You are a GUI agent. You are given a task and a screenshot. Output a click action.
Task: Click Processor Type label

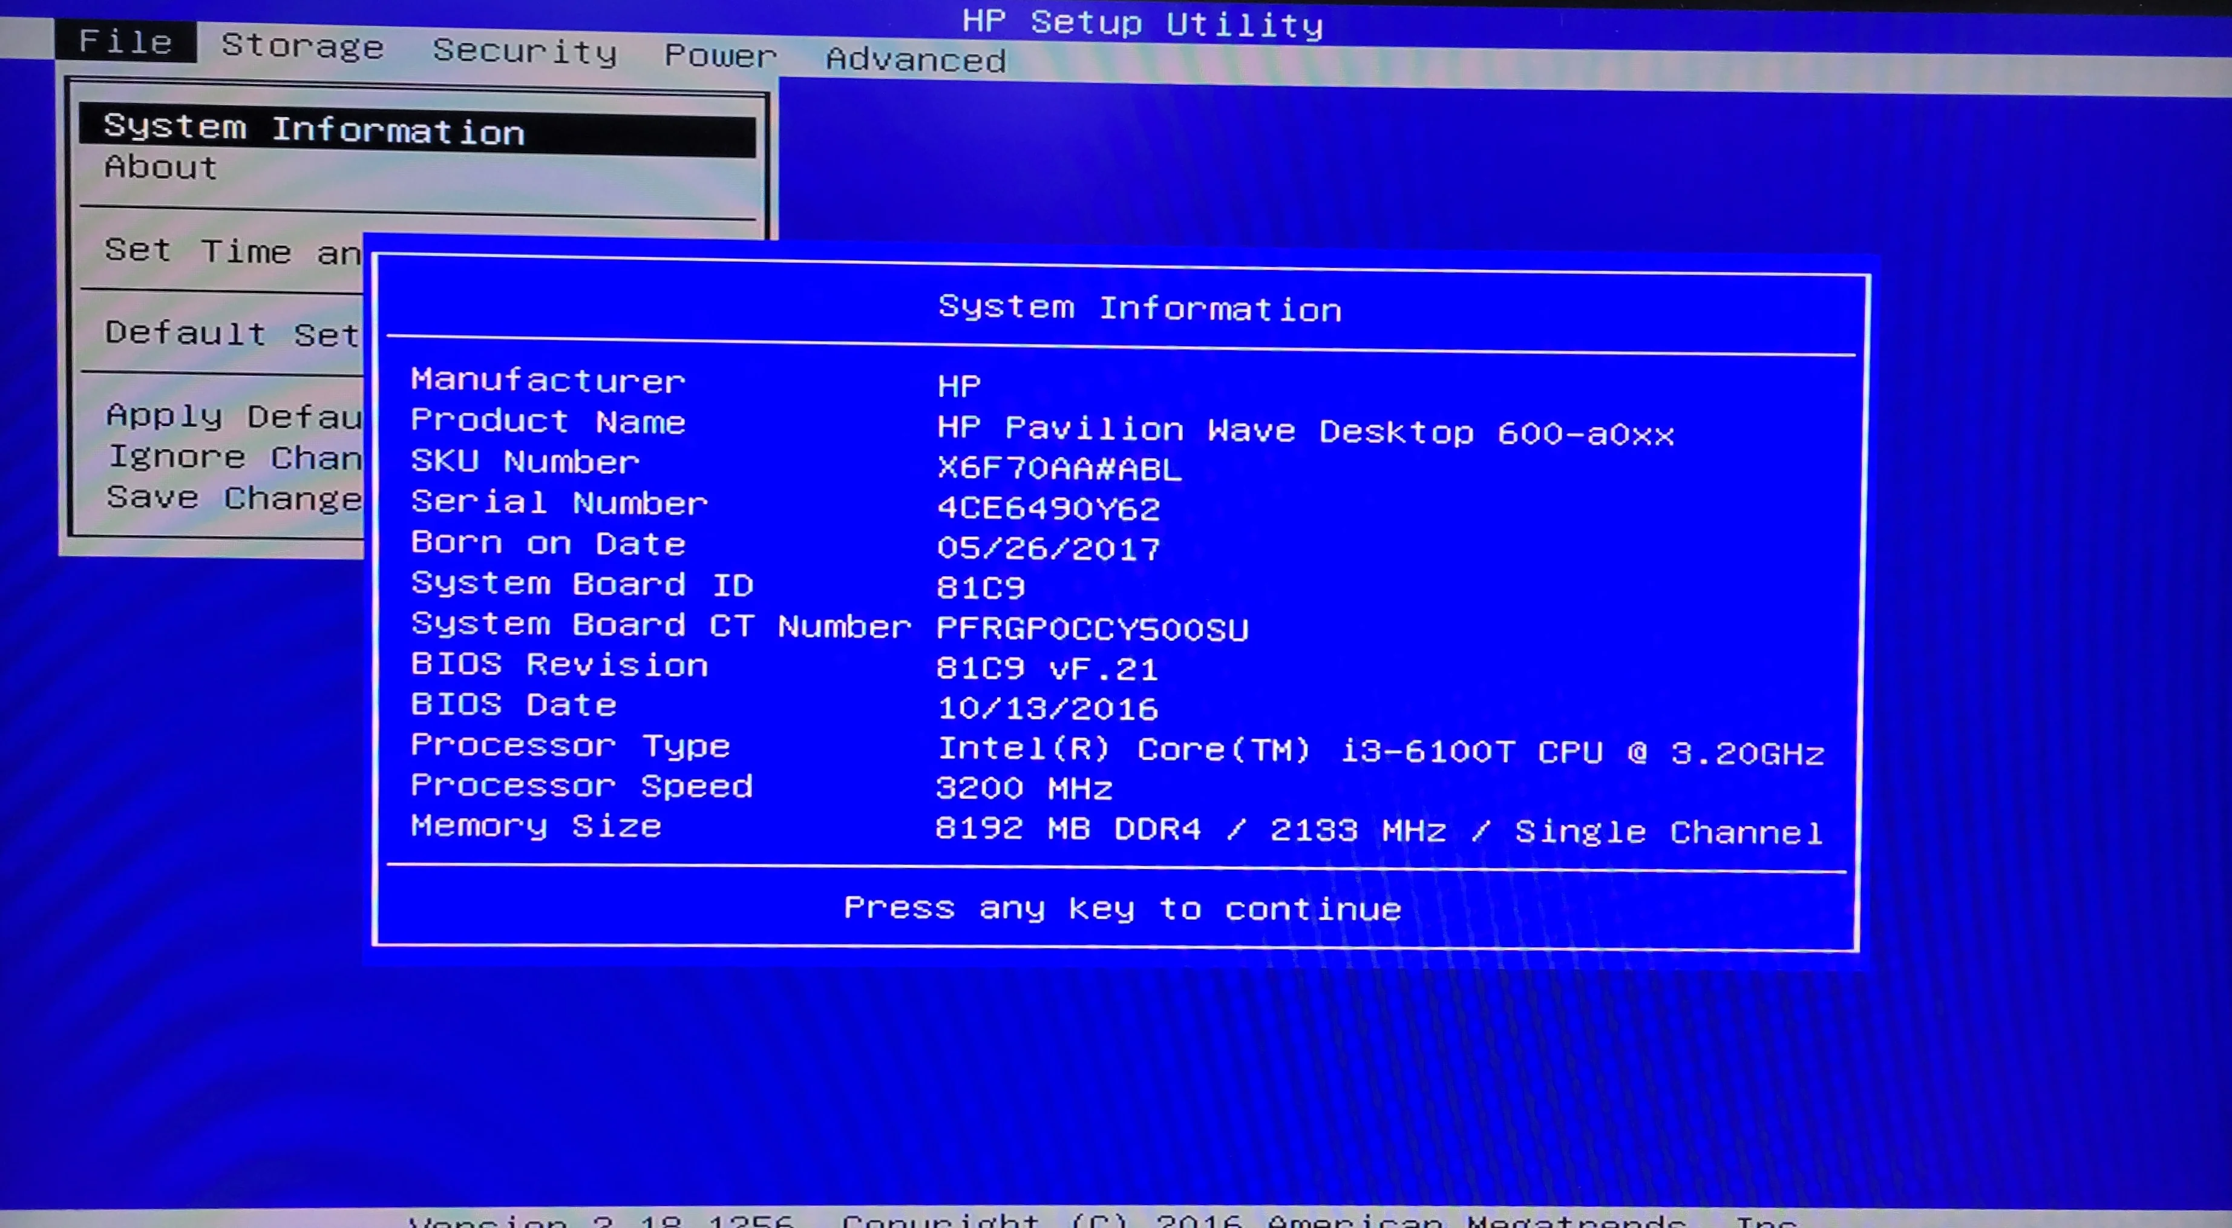pyautogui.click(x=570, y=745)
